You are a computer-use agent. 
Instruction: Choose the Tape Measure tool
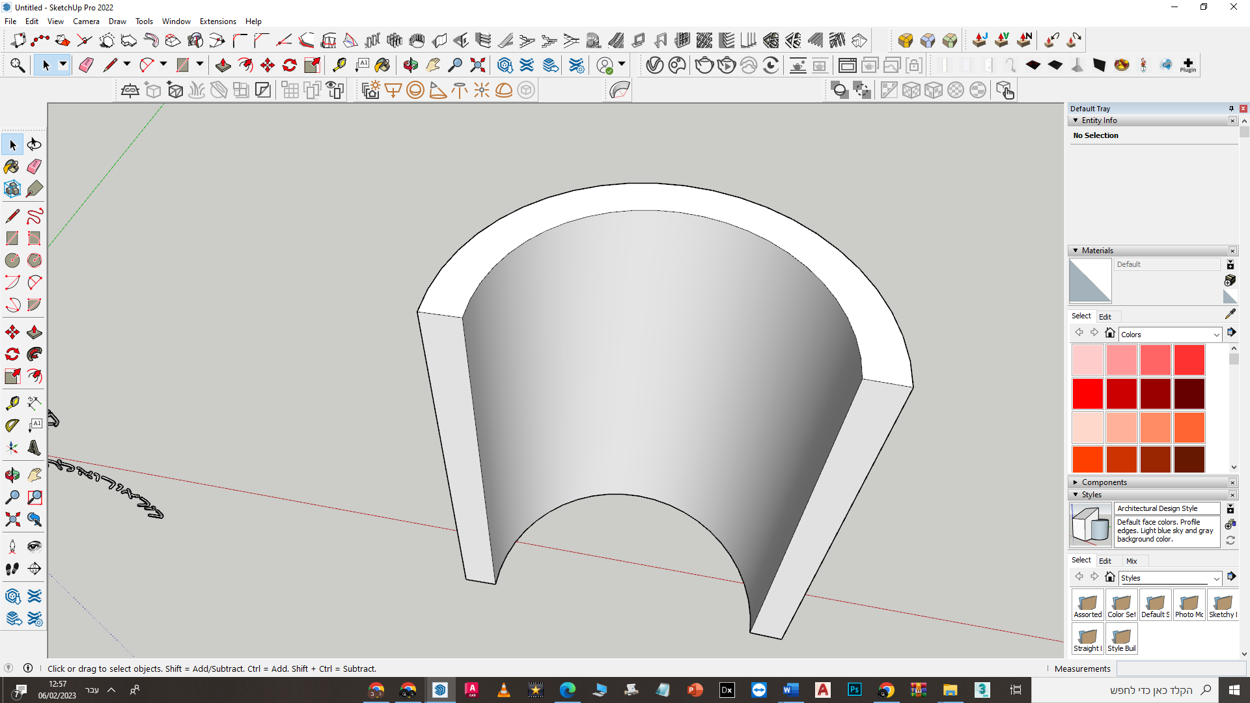(12, 404)
